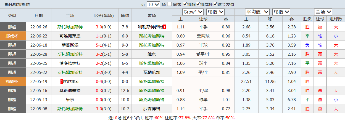Click average draw odds 11.96
The image size is (345, 121).
click(270, 82)
